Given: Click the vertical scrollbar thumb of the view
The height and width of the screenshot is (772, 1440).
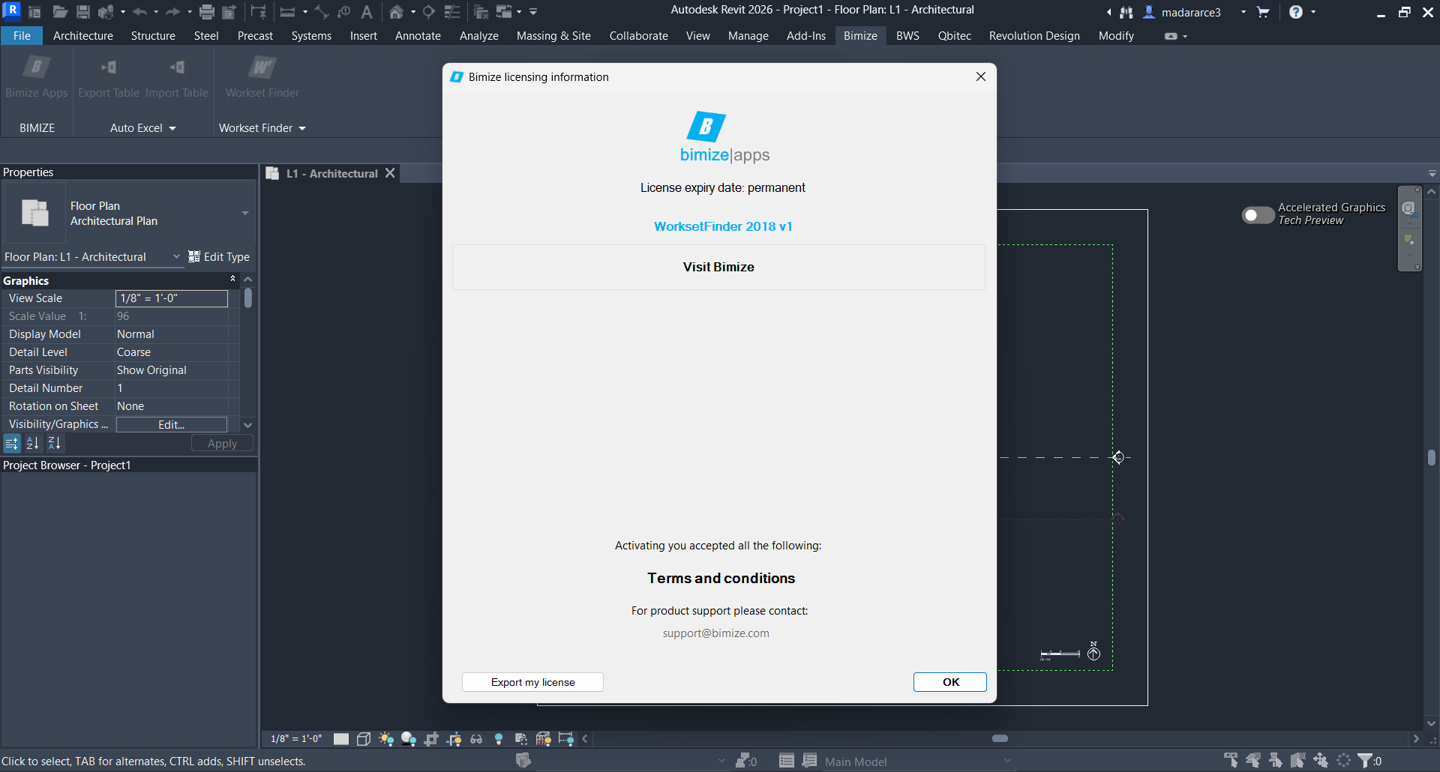Looking at the screenshot, I should click(x=1432, y=457).
